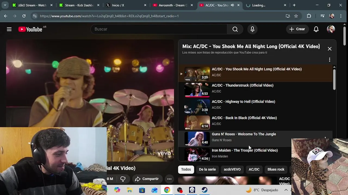Select the Todos filter chip
Viewport: 348px width, 195px height.
coord(186,170)
